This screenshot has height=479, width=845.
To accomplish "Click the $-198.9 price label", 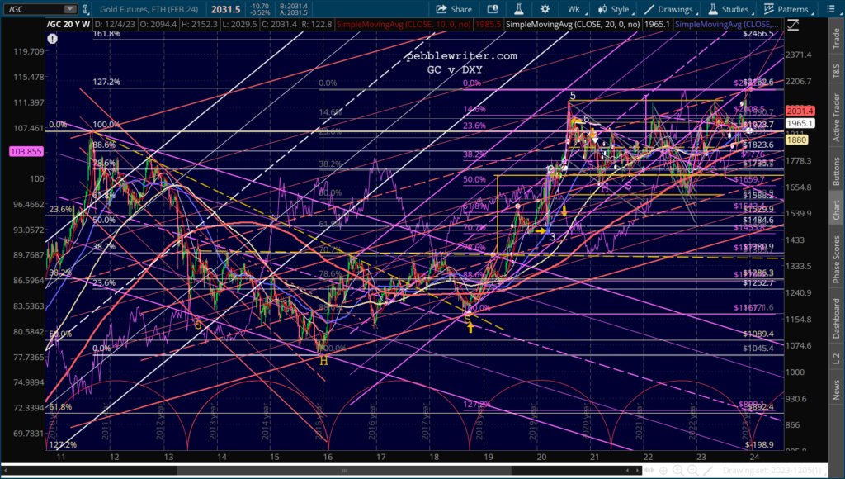I will [x=759, y=444].
